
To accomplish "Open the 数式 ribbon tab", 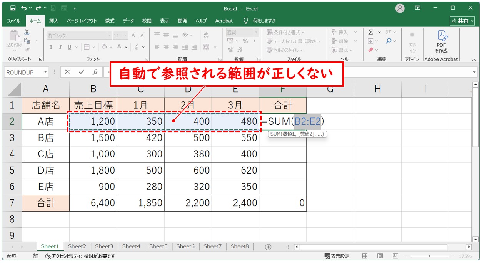I will [110, 21].
